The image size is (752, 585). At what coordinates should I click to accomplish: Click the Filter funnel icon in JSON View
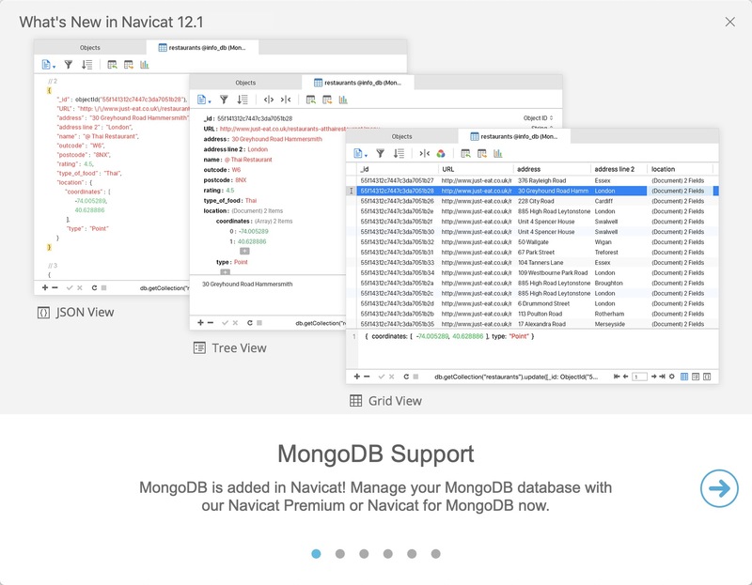click(x=69, y=65)
